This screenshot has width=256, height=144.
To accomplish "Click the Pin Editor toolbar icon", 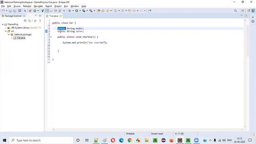I will [150, 11].
